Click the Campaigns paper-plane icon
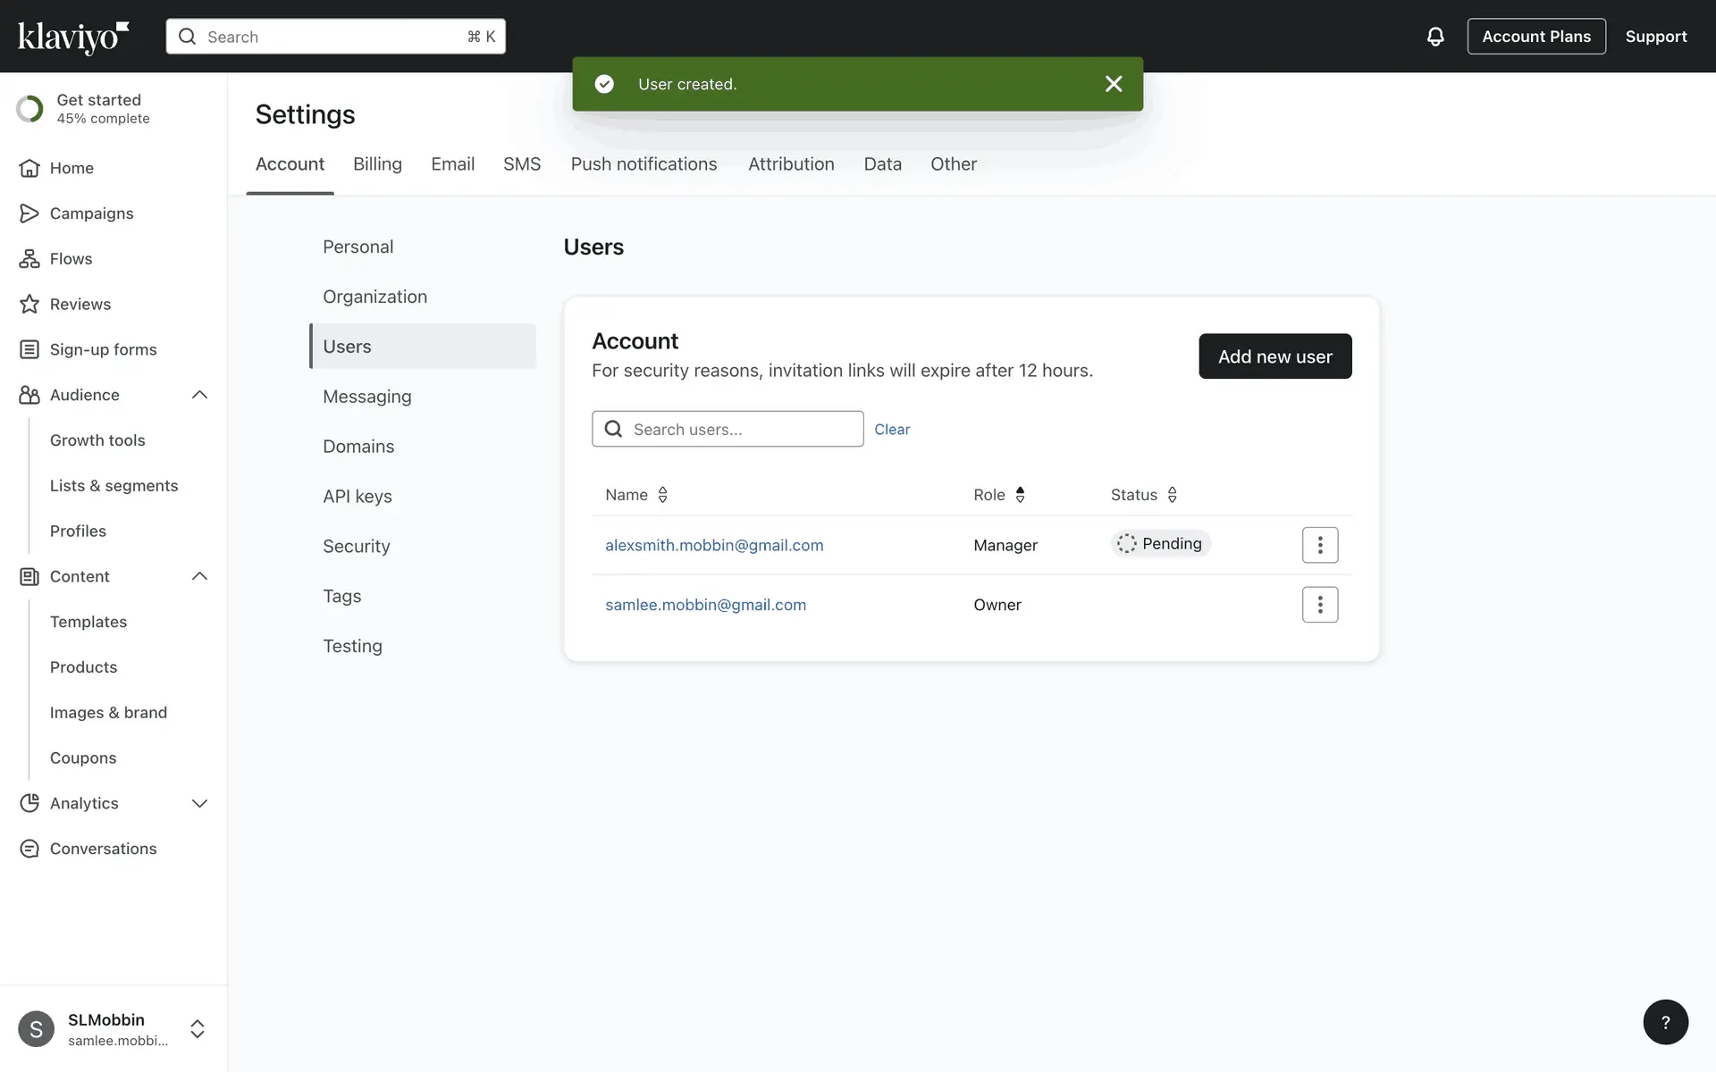Screen dimensions: 1716x1072 coord(29,214)
